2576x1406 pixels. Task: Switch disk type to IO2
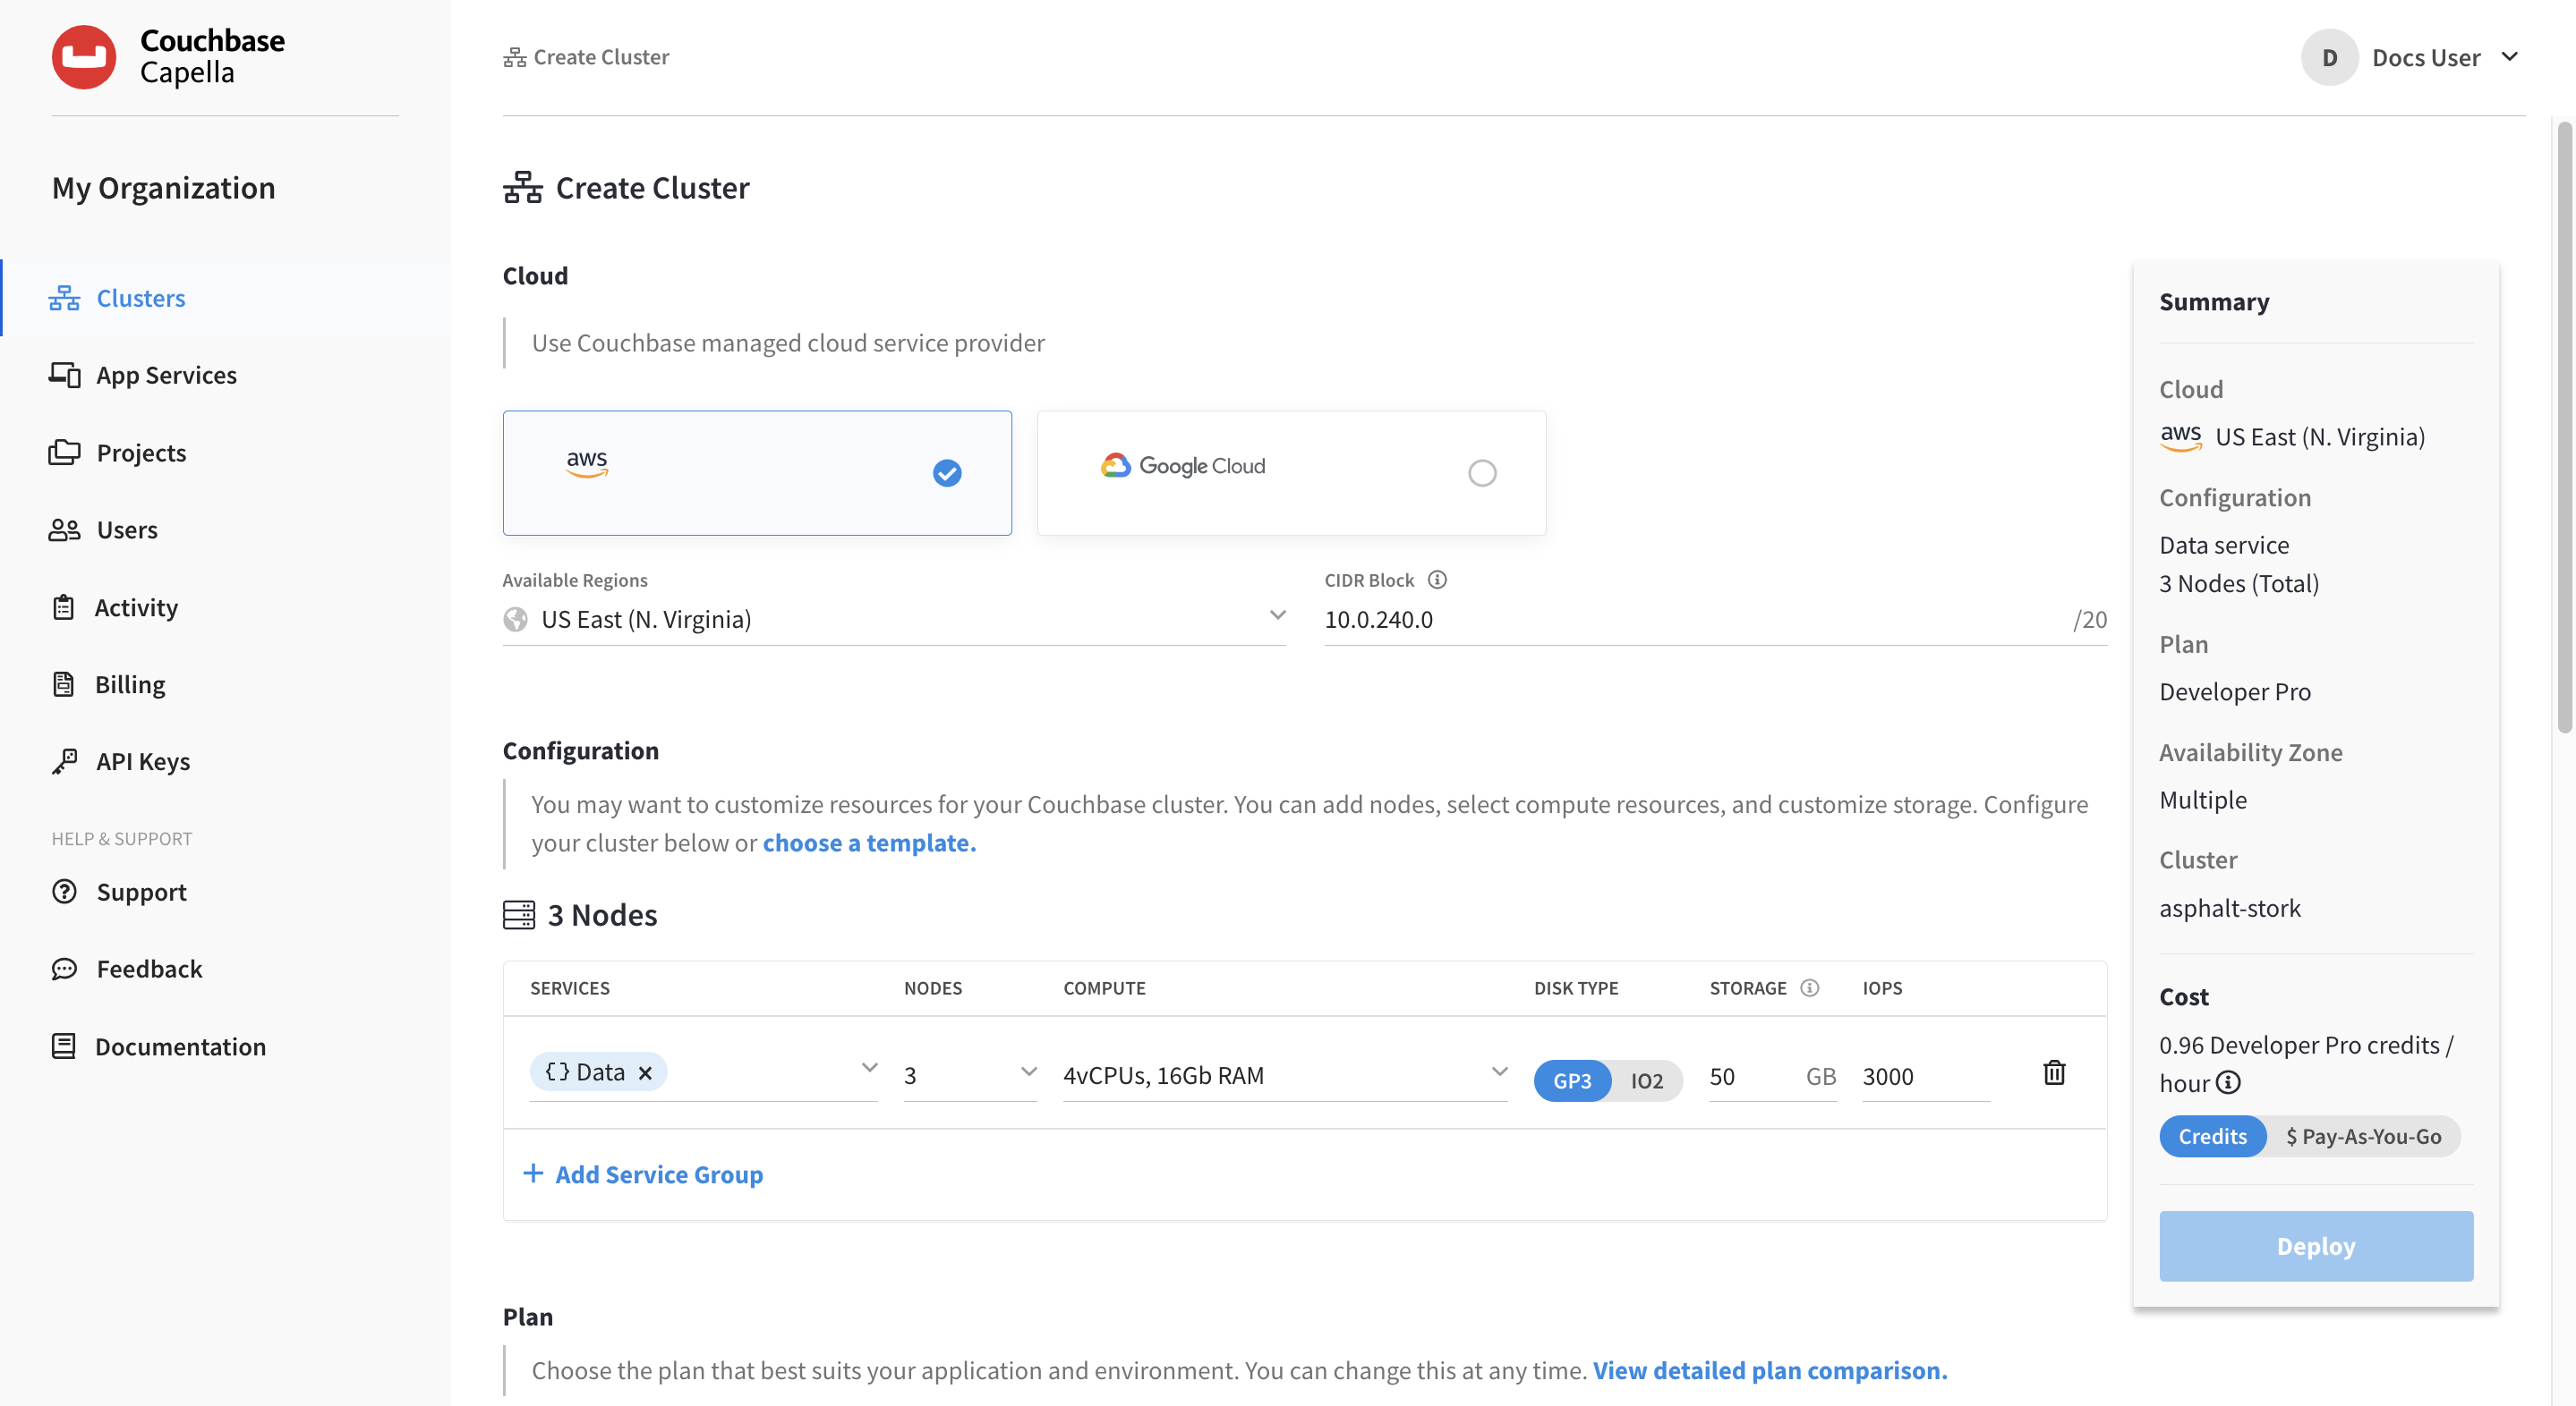coord(1645,1080)
